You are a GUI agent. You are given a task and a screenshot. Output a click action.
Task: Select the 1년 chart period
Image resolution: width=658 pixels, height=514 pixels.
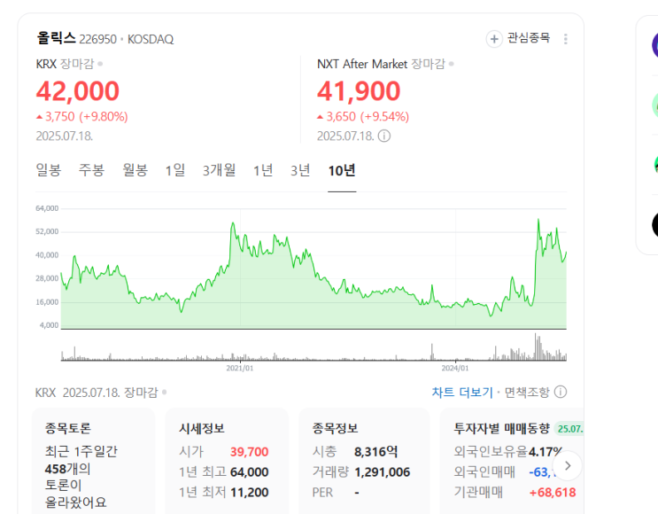pyautogui.click(x=263, y=170)
